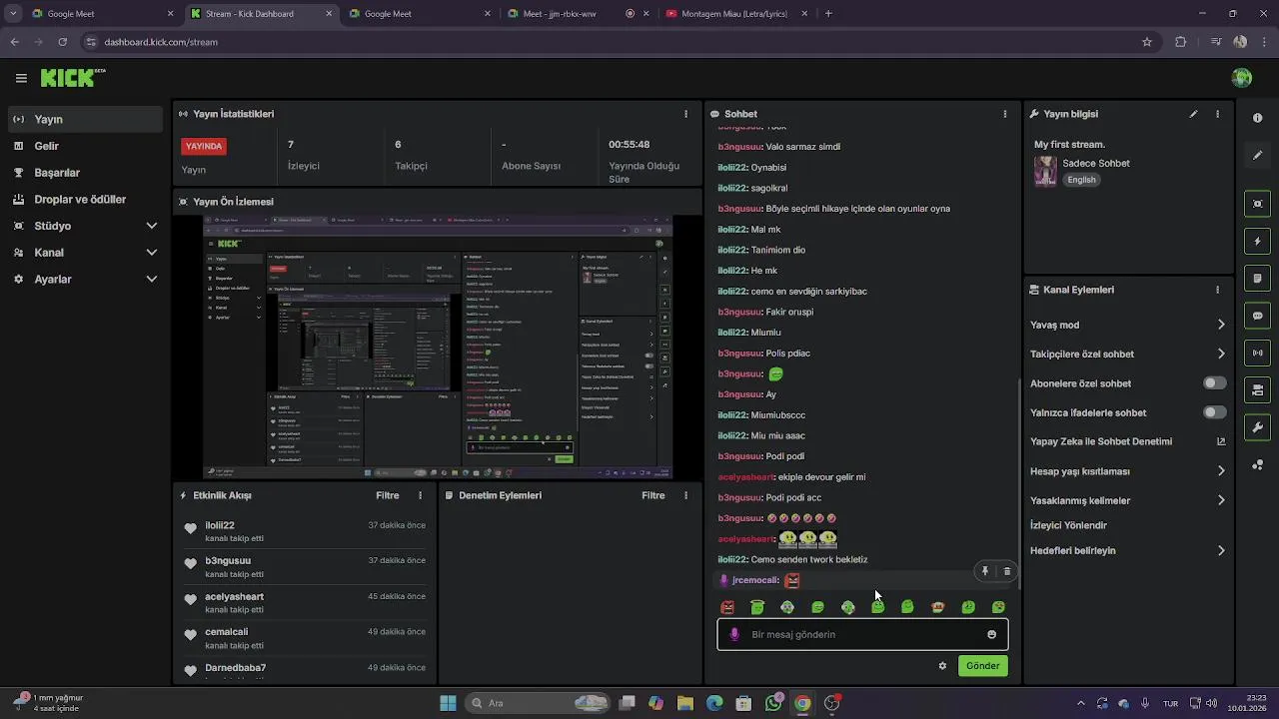Click the Gönder send button

982,666
